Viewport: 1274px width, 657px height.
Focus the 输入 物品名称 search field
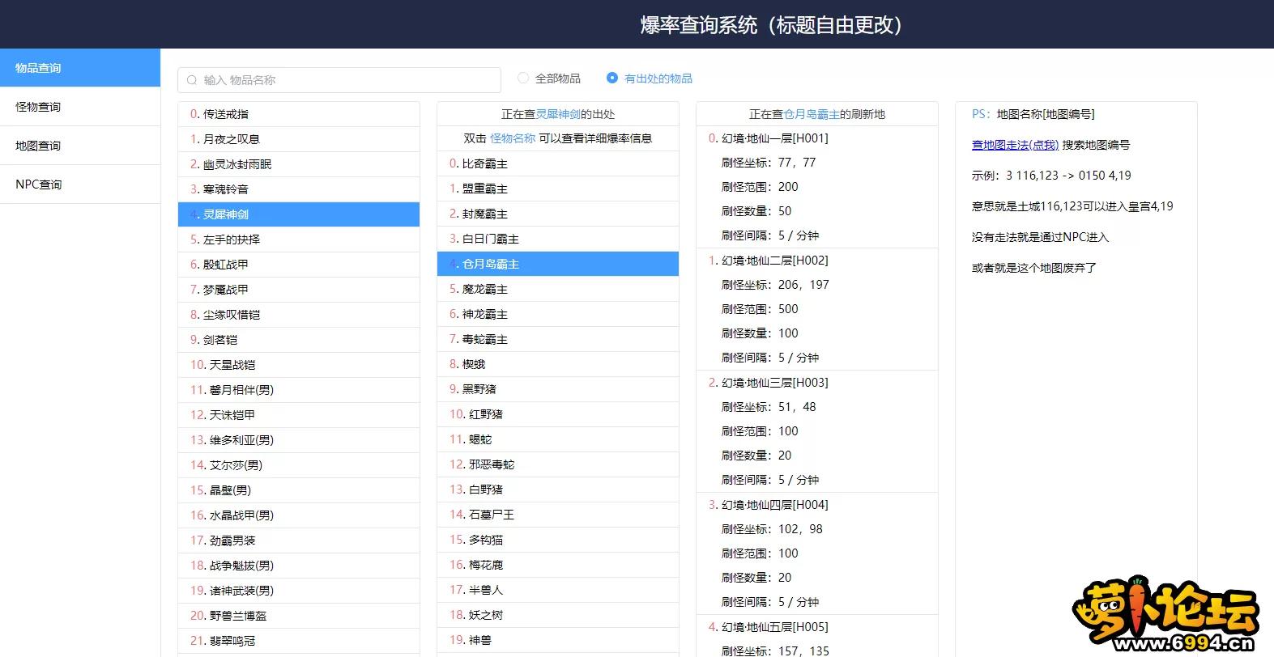click(x=339, y=80)
